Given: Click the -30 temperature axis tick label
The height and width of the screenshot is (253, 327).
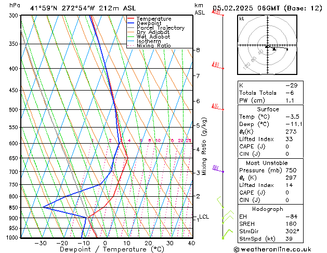Looking at the screenshot, I should (x=41, y=243).
